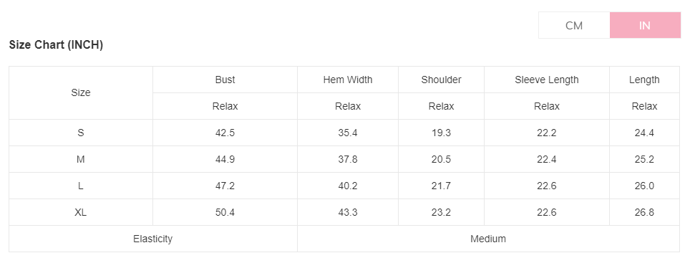690x258 pixels.
Task: Select the Hem Width column header
Action: (348, 80)
